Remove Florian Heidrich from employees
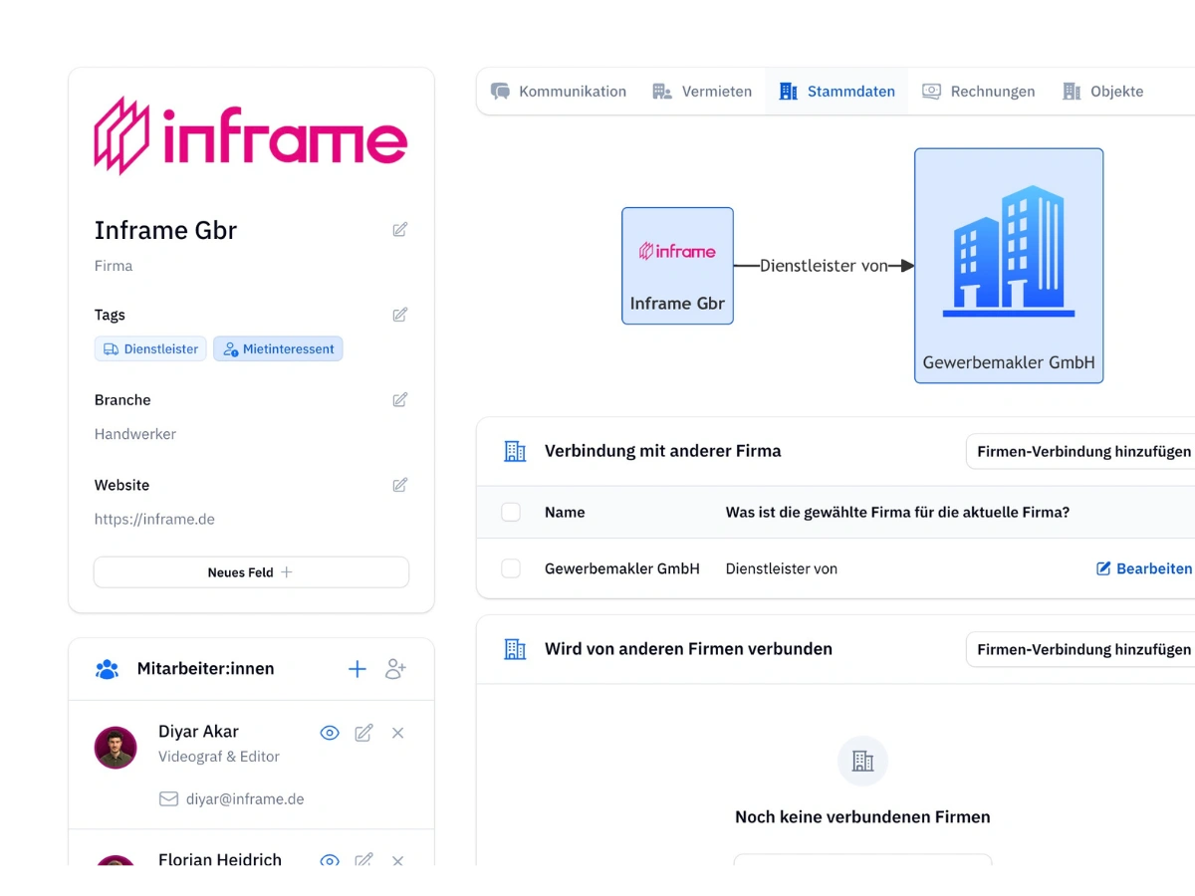Image resolution: width=1195 pixels, height=896 pixels. coord(397,860)
